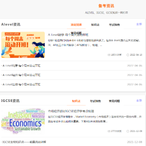Switch to the 滚动班课 tab in Alevel资讯
146x146 pixels.
(76, 25)
